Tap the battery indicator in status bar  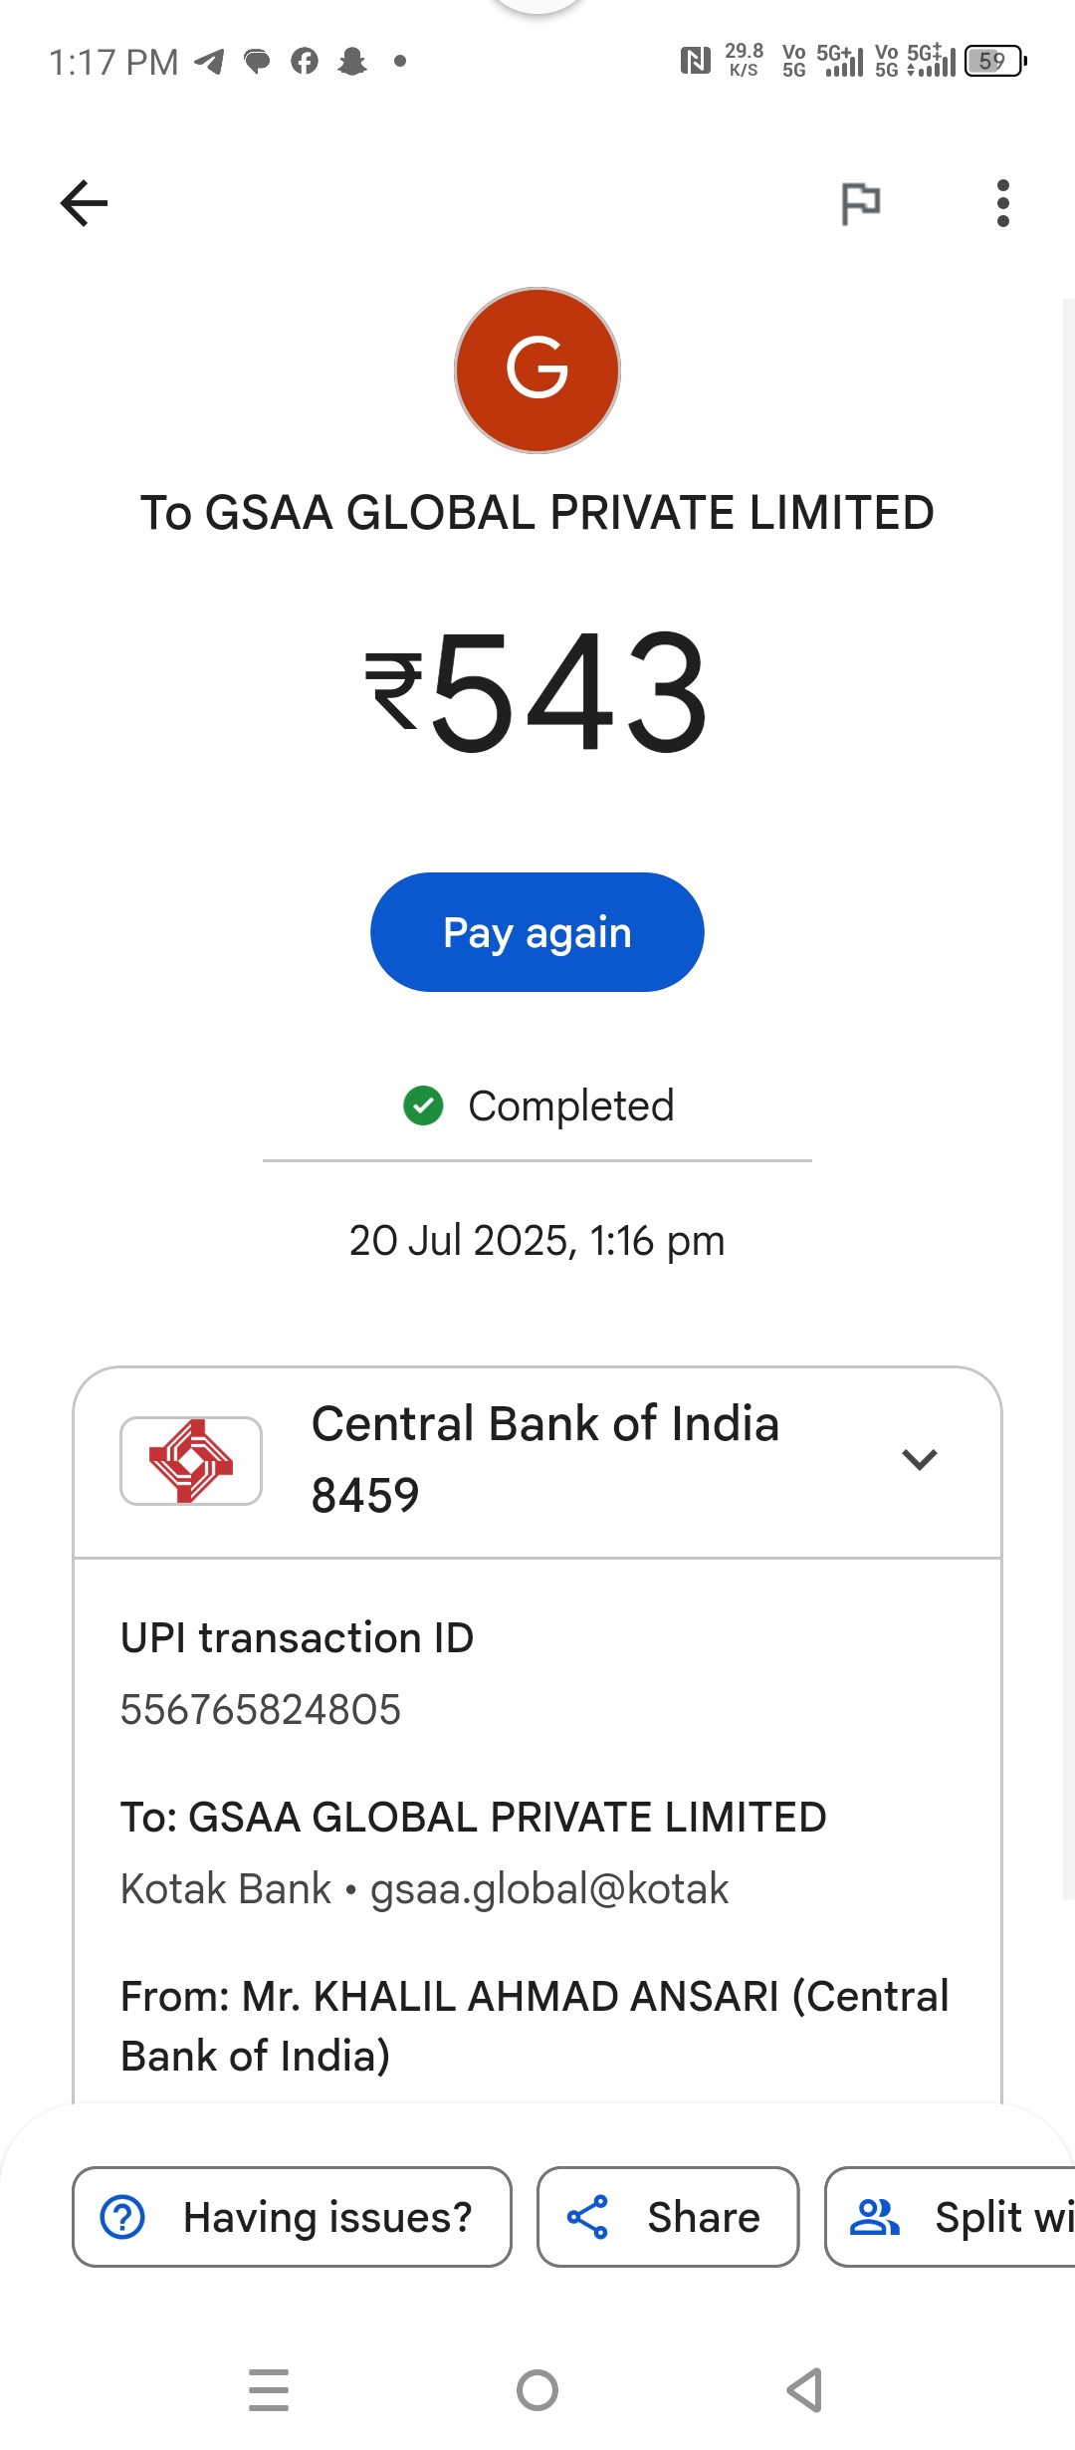pyautogui.click(x=994, y=61)
